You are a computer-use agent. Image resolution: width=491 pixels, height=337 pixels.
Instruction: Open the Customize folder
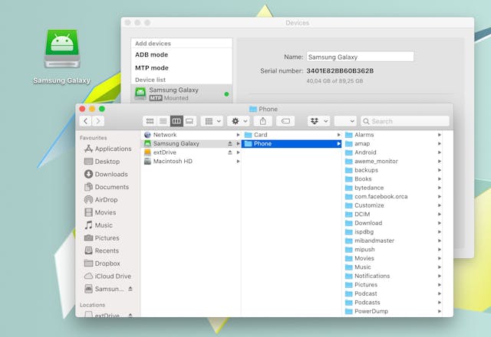pyautogui.click(x=393, y=205)
